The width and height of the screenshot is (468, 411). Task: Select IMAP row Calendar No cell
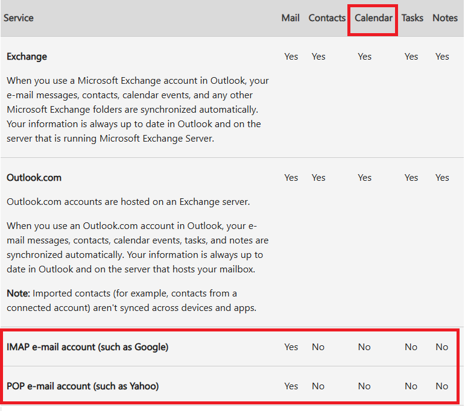[x=364, y=347]
